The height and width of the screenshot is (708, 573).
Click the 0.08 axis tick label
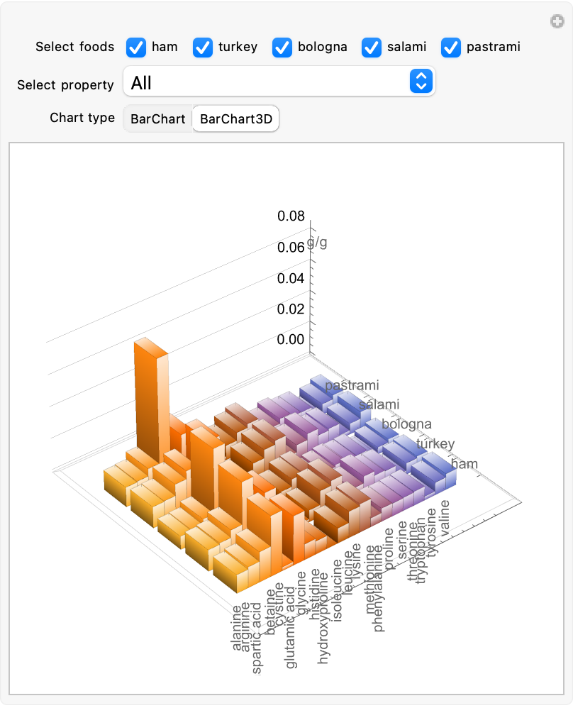click(x=291, y=216)
